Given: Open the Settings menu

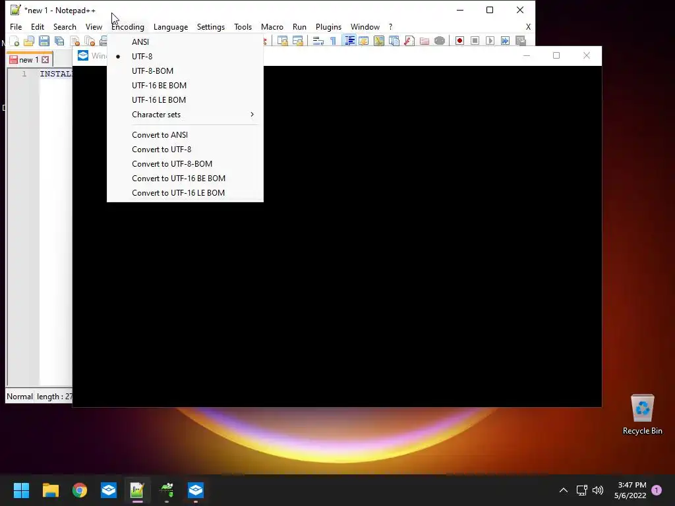Looking at the screenshot, I should (x=210, y=26).
